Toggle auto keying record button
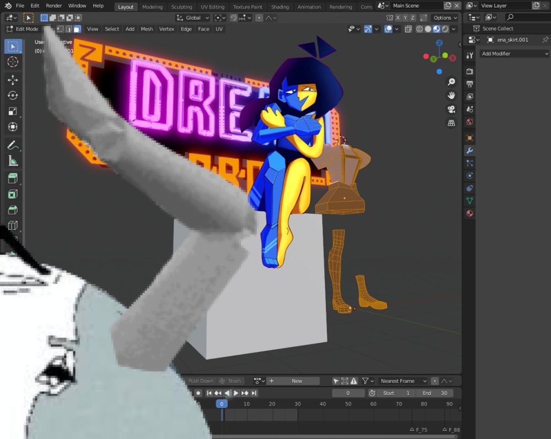 click(x=198, y=393)
